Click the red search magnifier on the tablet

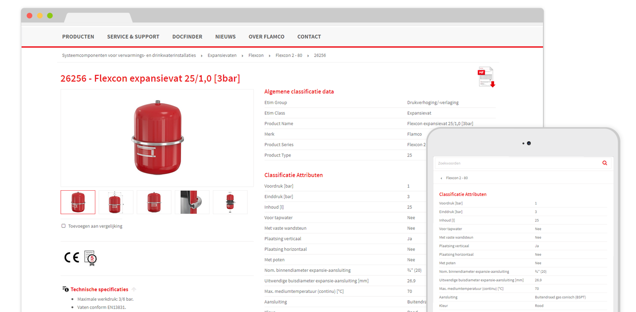(x=605, y=163)
